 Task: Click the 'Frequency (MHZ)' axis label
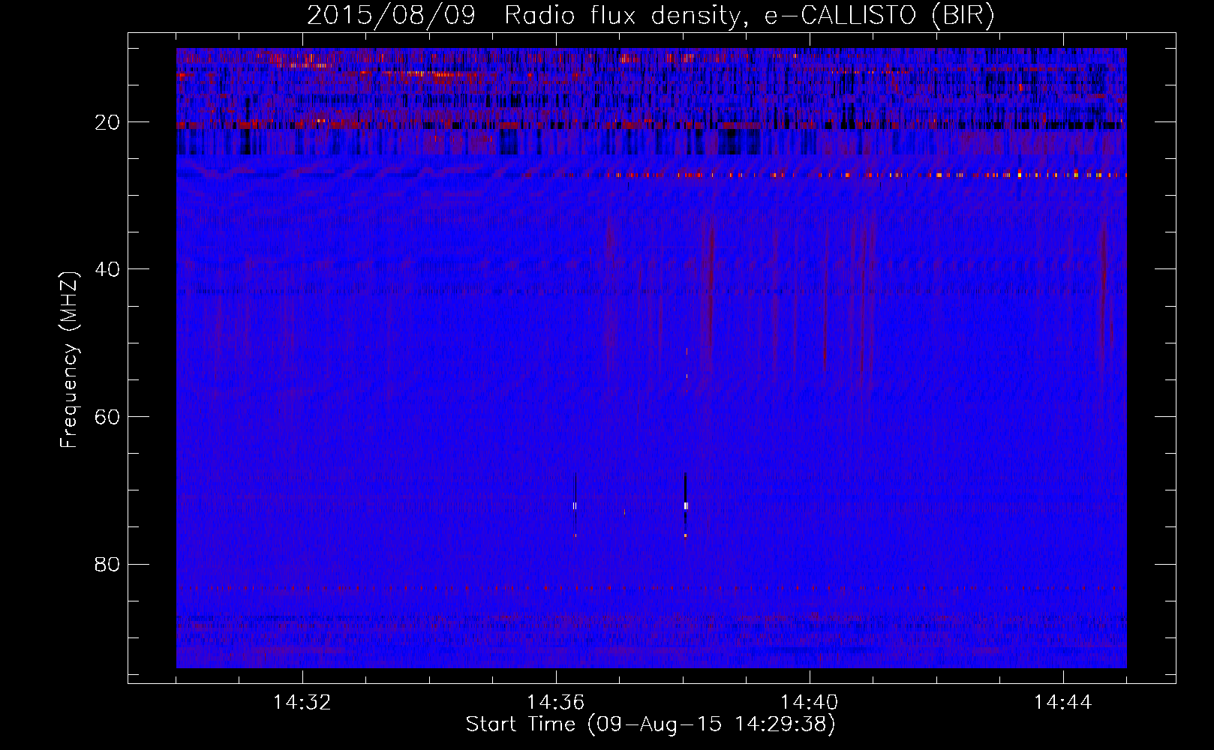[x=69, y=360]
